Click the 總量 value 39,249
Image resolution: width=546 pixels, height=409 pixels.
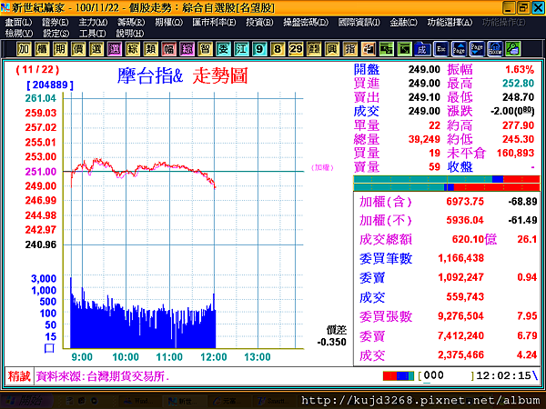(424, 139)
